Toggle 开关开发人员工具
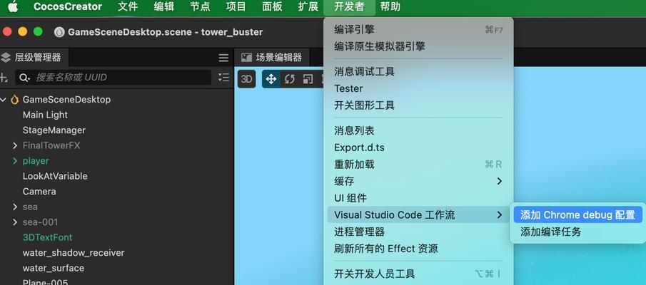 tap(418, 274)
